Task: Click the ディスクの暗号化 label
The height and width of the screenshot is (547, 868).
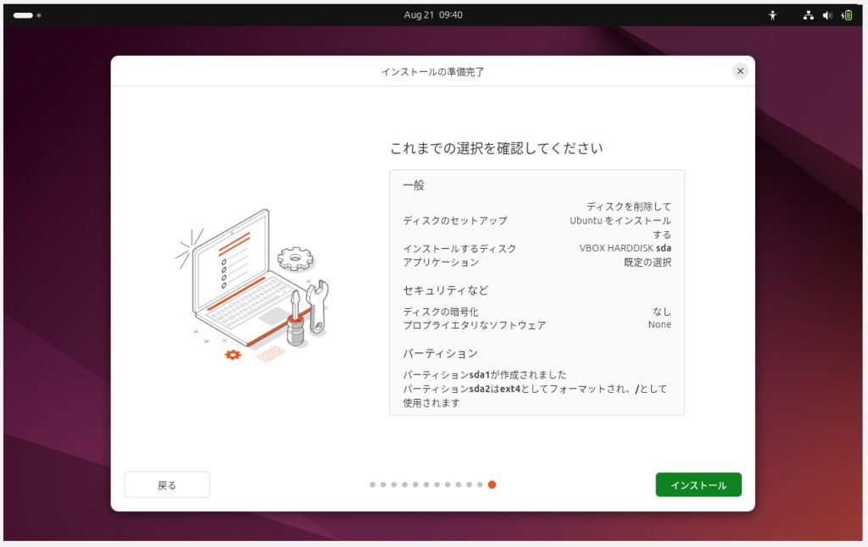Action: click(441, 312)
